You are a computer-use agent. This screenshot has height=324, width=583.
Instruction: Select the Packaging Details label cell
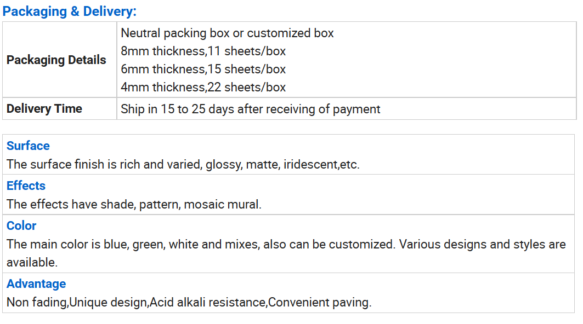[59, 60]
